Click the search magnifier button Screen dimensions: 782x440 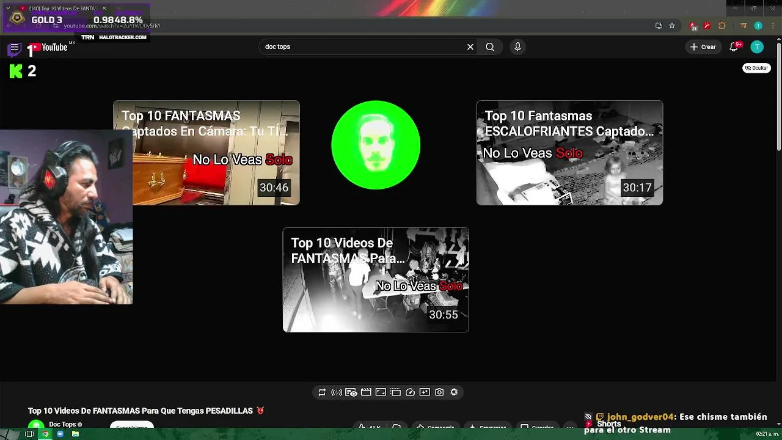tap(490, 46)
